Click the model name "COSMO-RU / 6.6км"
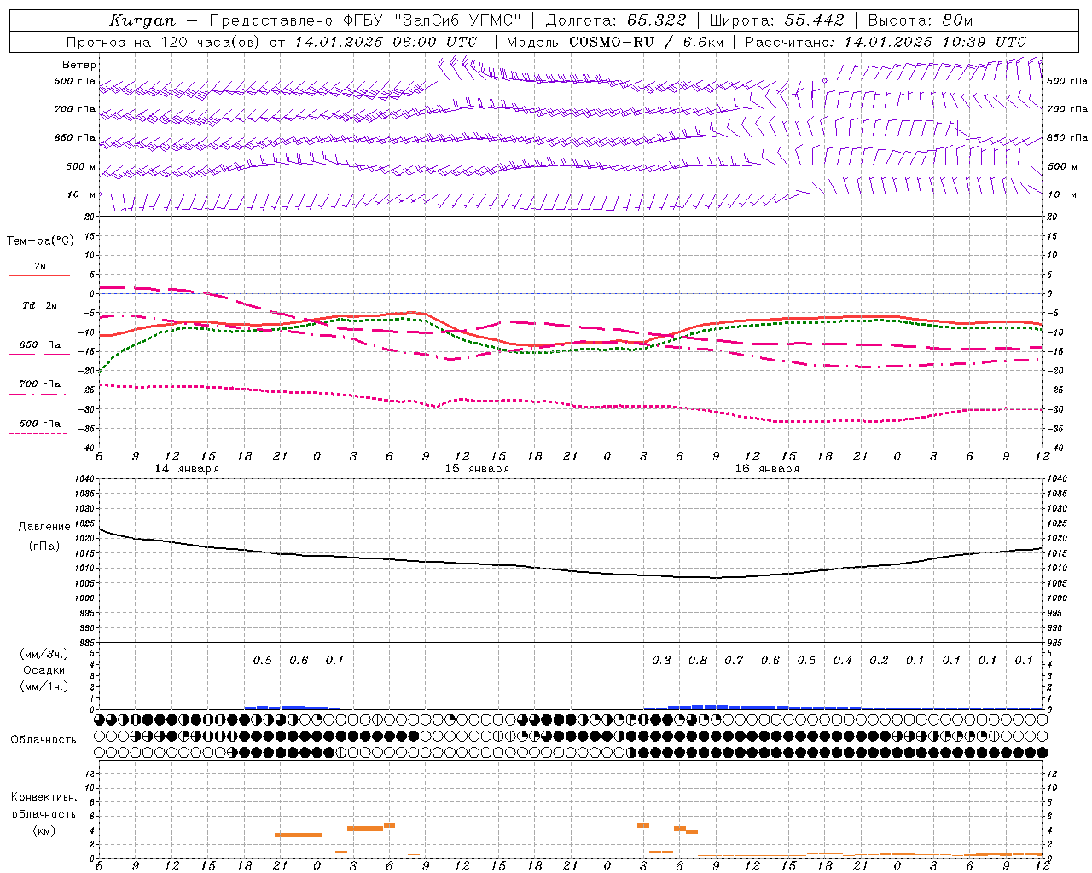Screen dimensions: 1092x873 pos(646,42)
